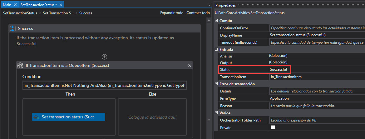365x139 pixels.
Task: Click the Status property label
Action: [x=225, y=69]
